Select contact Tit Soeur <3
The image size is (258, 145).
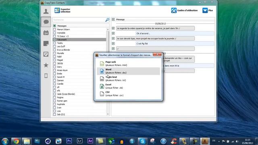[63, 36]
